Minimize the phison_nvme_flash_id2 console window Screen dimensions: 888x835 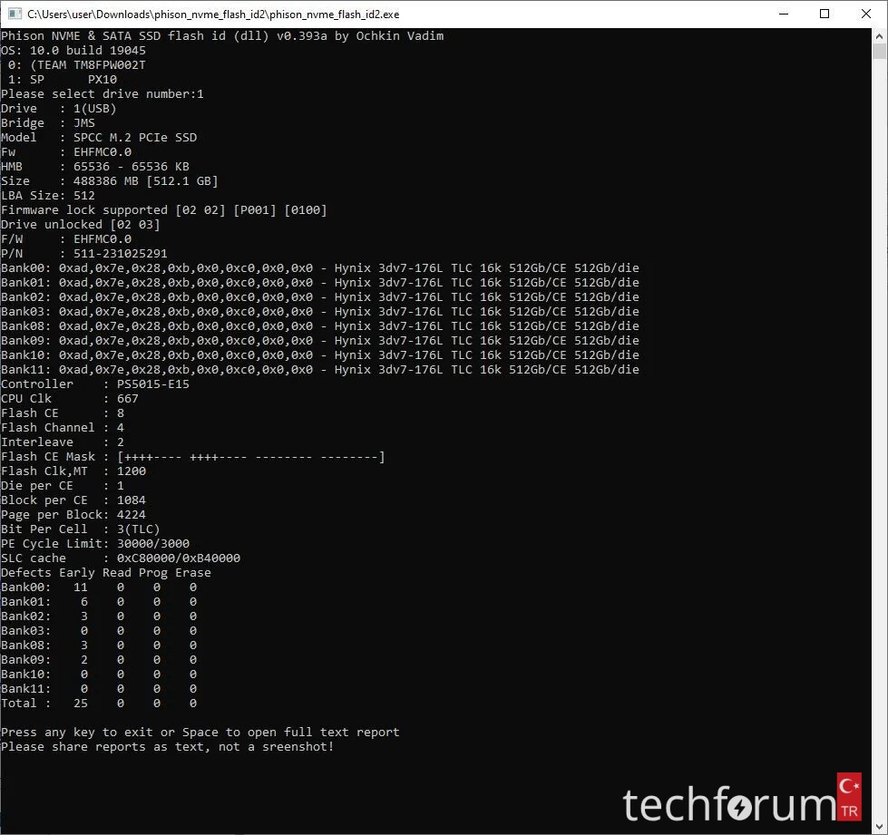pos(783,15)
